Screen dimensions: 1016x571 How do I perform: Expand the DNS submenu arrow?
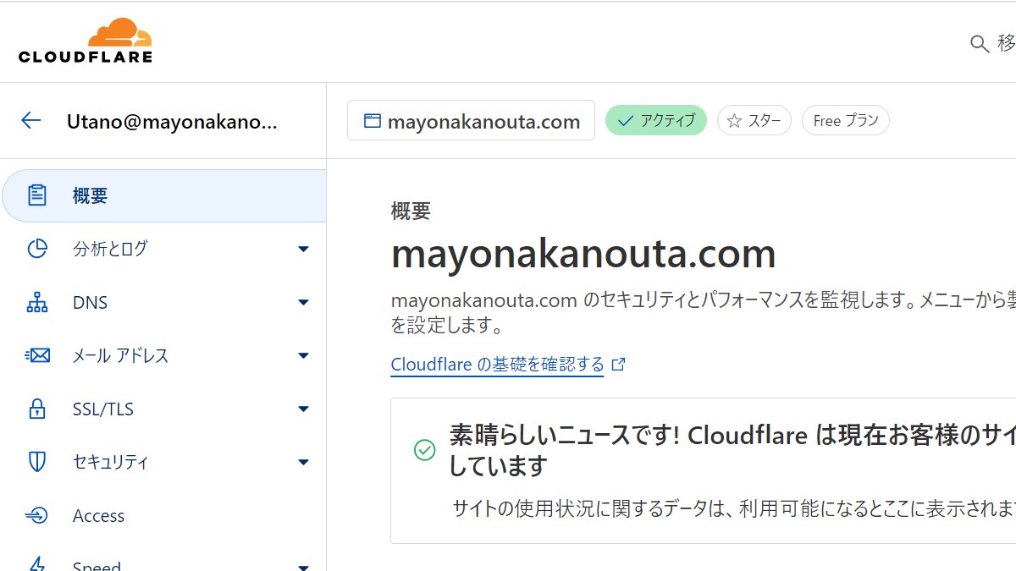tap(304, 303)
